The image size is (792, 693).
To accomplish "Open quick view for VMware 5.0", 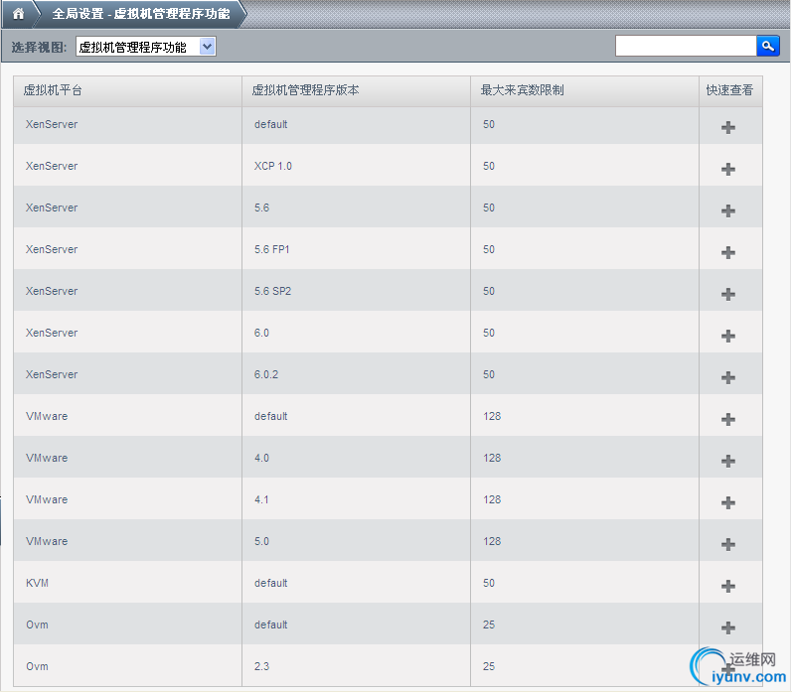I will point(727,544).
